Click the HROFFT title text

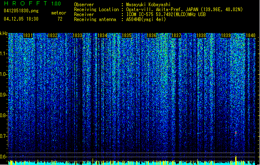pyautogui.click(x=26, y=3)
